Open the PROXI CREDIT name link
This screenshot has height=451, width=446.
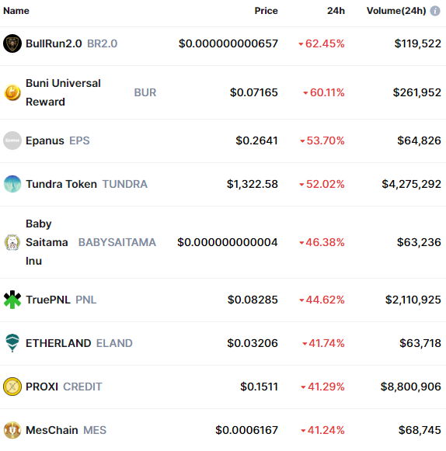[64, 387]
